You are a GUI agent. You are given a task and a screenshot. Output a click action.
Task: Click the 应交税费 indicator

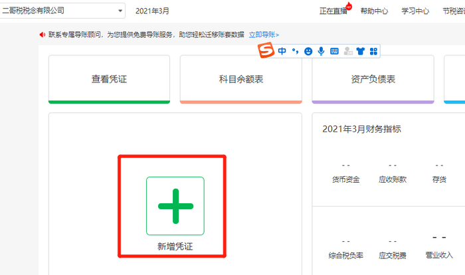(393, 256)
